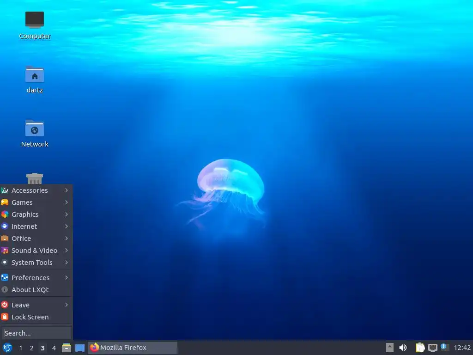Choose the About LXQt label
473x355 pixels.
30,289
